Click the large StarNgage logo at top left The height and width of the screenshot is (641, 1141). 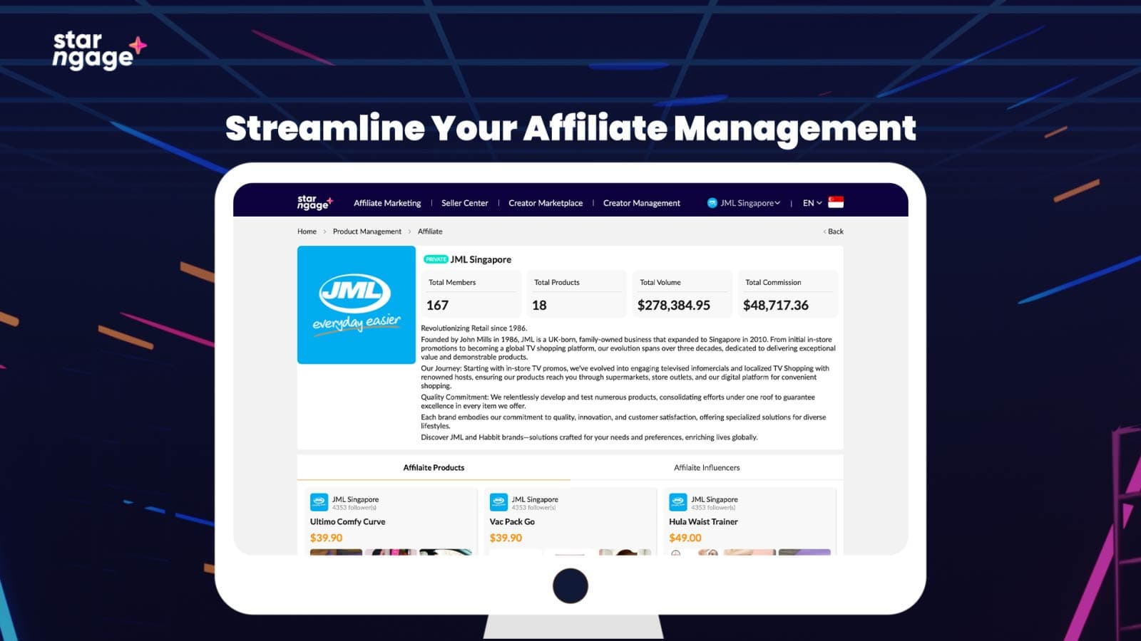coord(98,50)
